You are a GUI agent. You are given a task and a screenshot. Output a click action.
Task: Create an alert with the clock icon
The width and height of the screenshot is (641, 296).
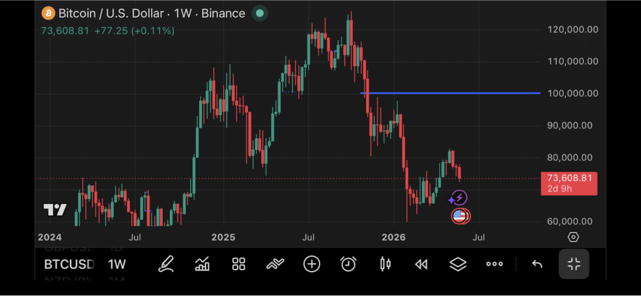(x=349, y=263)
